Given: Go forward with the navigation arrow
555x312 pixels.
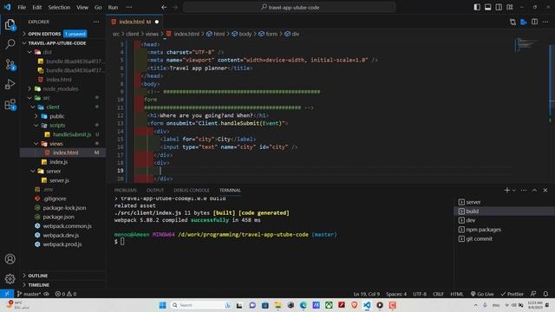Looking at the screenshot, I should point(175,7).
